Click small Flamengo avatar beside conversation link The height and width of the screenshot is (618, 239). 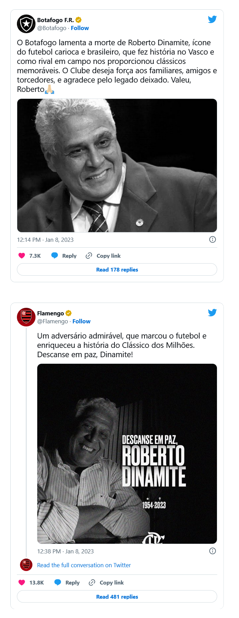(26, 565)
